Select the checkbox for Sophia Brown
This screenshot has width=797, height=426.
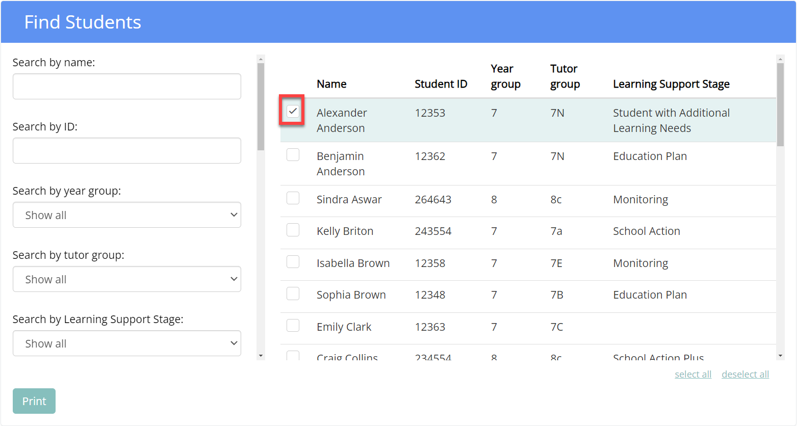[293, 294]
